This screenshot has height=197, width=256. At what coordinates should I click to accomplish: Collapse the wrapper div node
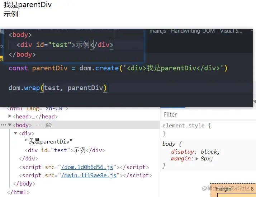point(15,133)
